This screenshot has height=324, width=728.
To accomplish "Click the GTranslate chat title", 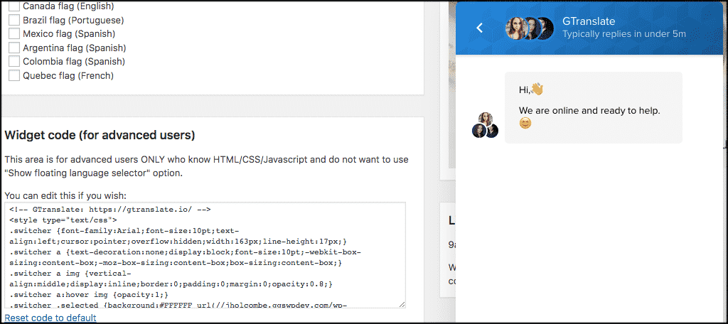I will click(589, 21).
